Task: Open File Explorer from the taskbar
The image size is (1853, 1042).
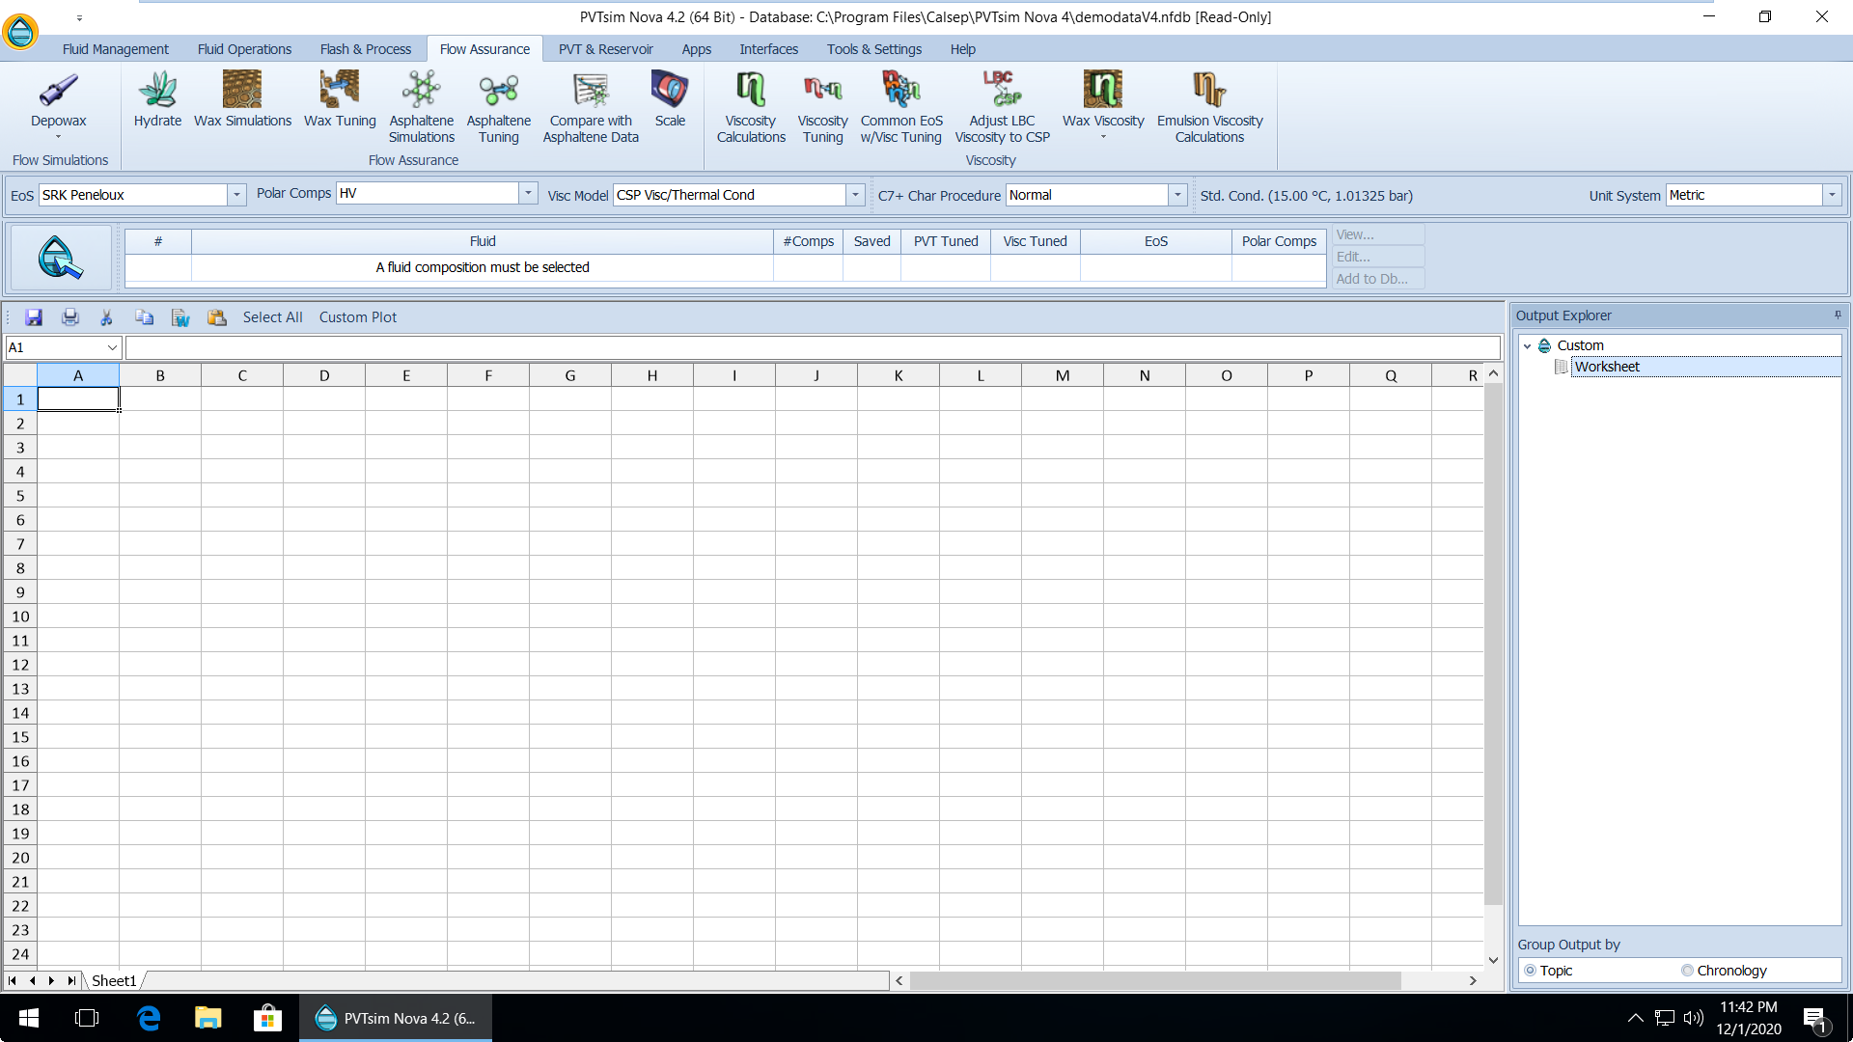Action: [x=207, y=1018]
